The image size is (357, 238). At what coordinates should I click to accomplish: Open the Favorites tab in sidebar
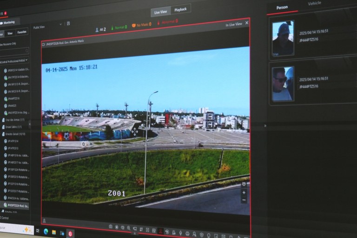[x=22, y=32]
